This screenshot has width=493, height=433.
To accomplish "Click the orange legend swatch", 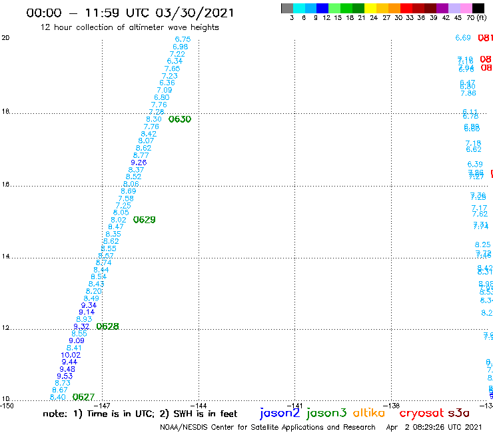I will (394, 8).
